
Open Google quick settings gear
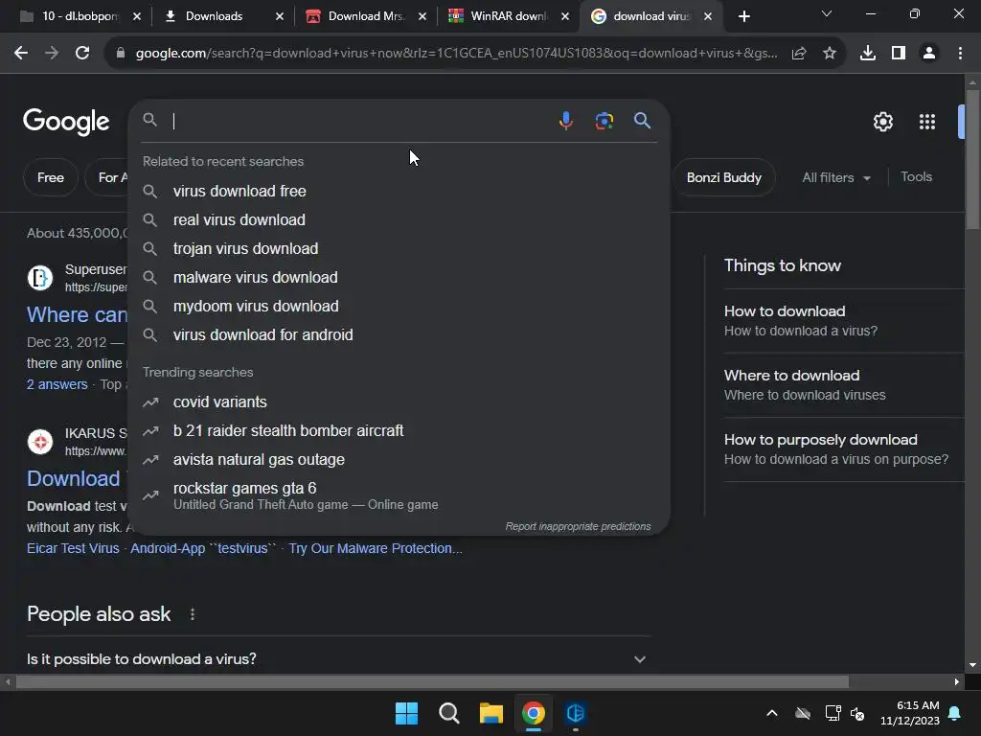pyautogui.click(x=882, y=122)
